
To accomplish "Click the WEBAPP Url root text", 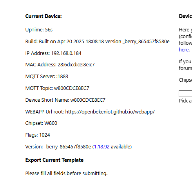I will tap(90, 112).
